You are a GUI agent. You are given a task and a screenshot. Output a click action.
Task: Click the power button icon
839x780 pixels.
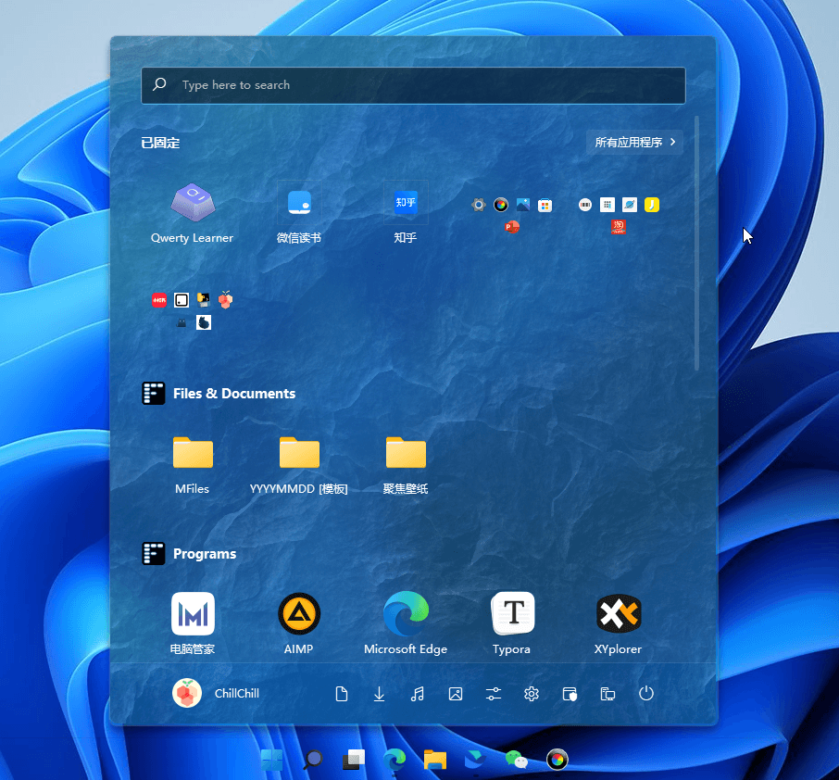tap(645, 694)
